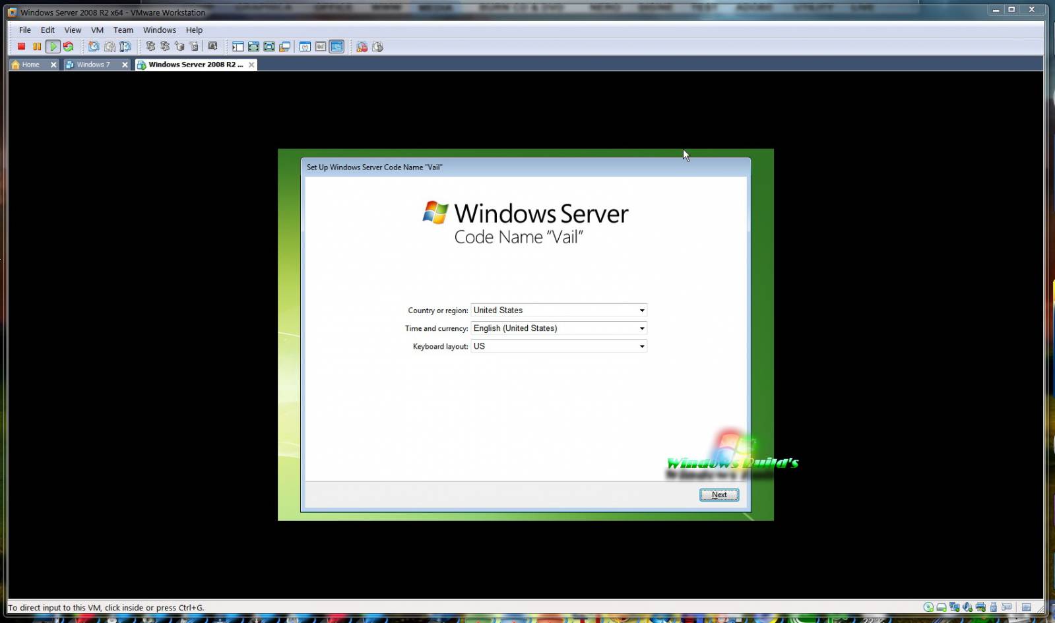Expand the Country or region dropdown
Screen dimensions: 1055x623
click(641, 311)
